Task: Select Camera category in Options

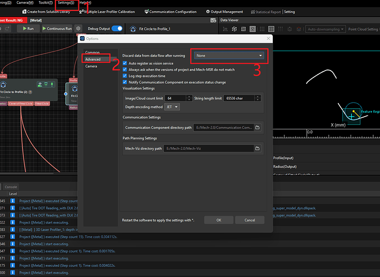Action: tap(91, 66)
